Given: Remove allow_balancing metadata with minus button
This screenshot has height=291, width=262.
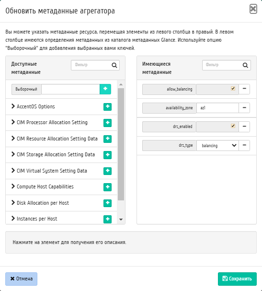Looking at the screenshot, I should [x=244, y=89].
